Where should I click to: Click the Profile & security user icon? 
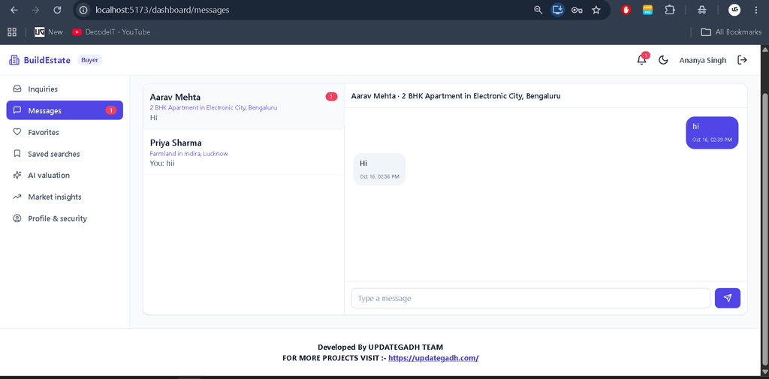(17, 218)
